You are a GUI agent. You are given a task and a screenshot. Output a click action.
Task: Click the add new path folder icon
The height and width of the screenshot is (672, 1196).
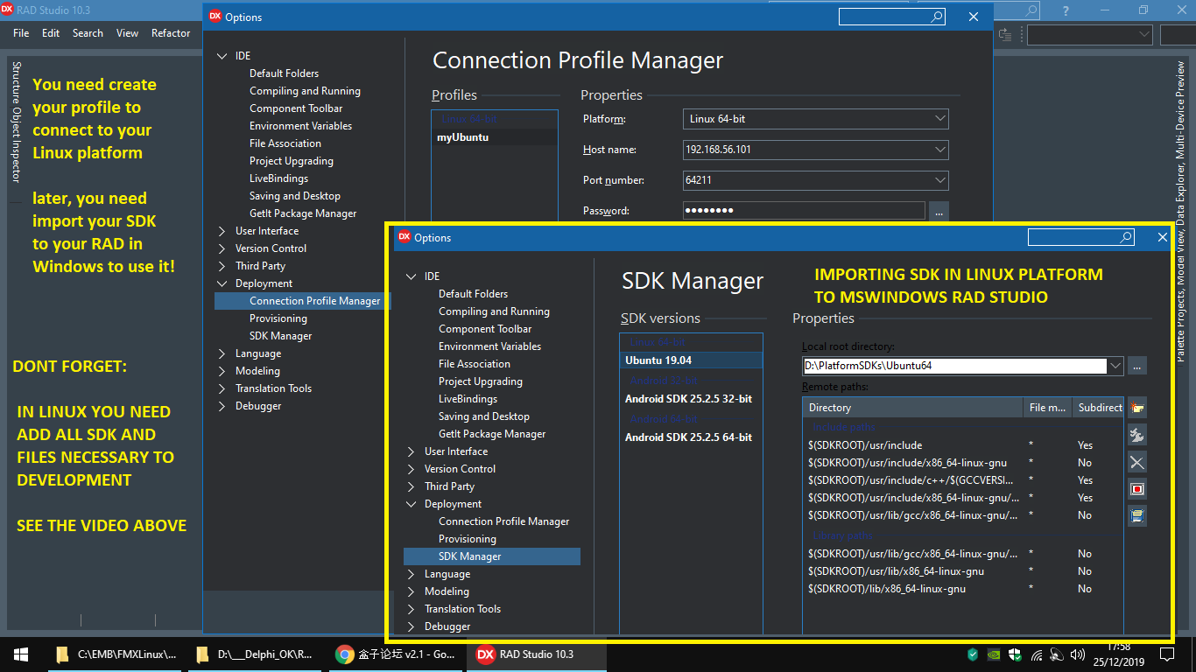[1137, 407]
